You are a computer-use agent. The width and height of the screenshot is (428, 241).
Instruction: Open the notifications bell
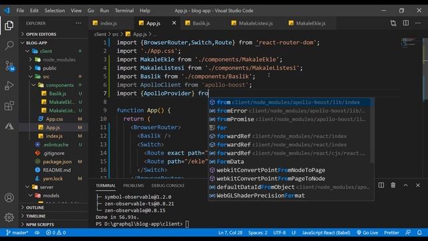coord(419,232)
